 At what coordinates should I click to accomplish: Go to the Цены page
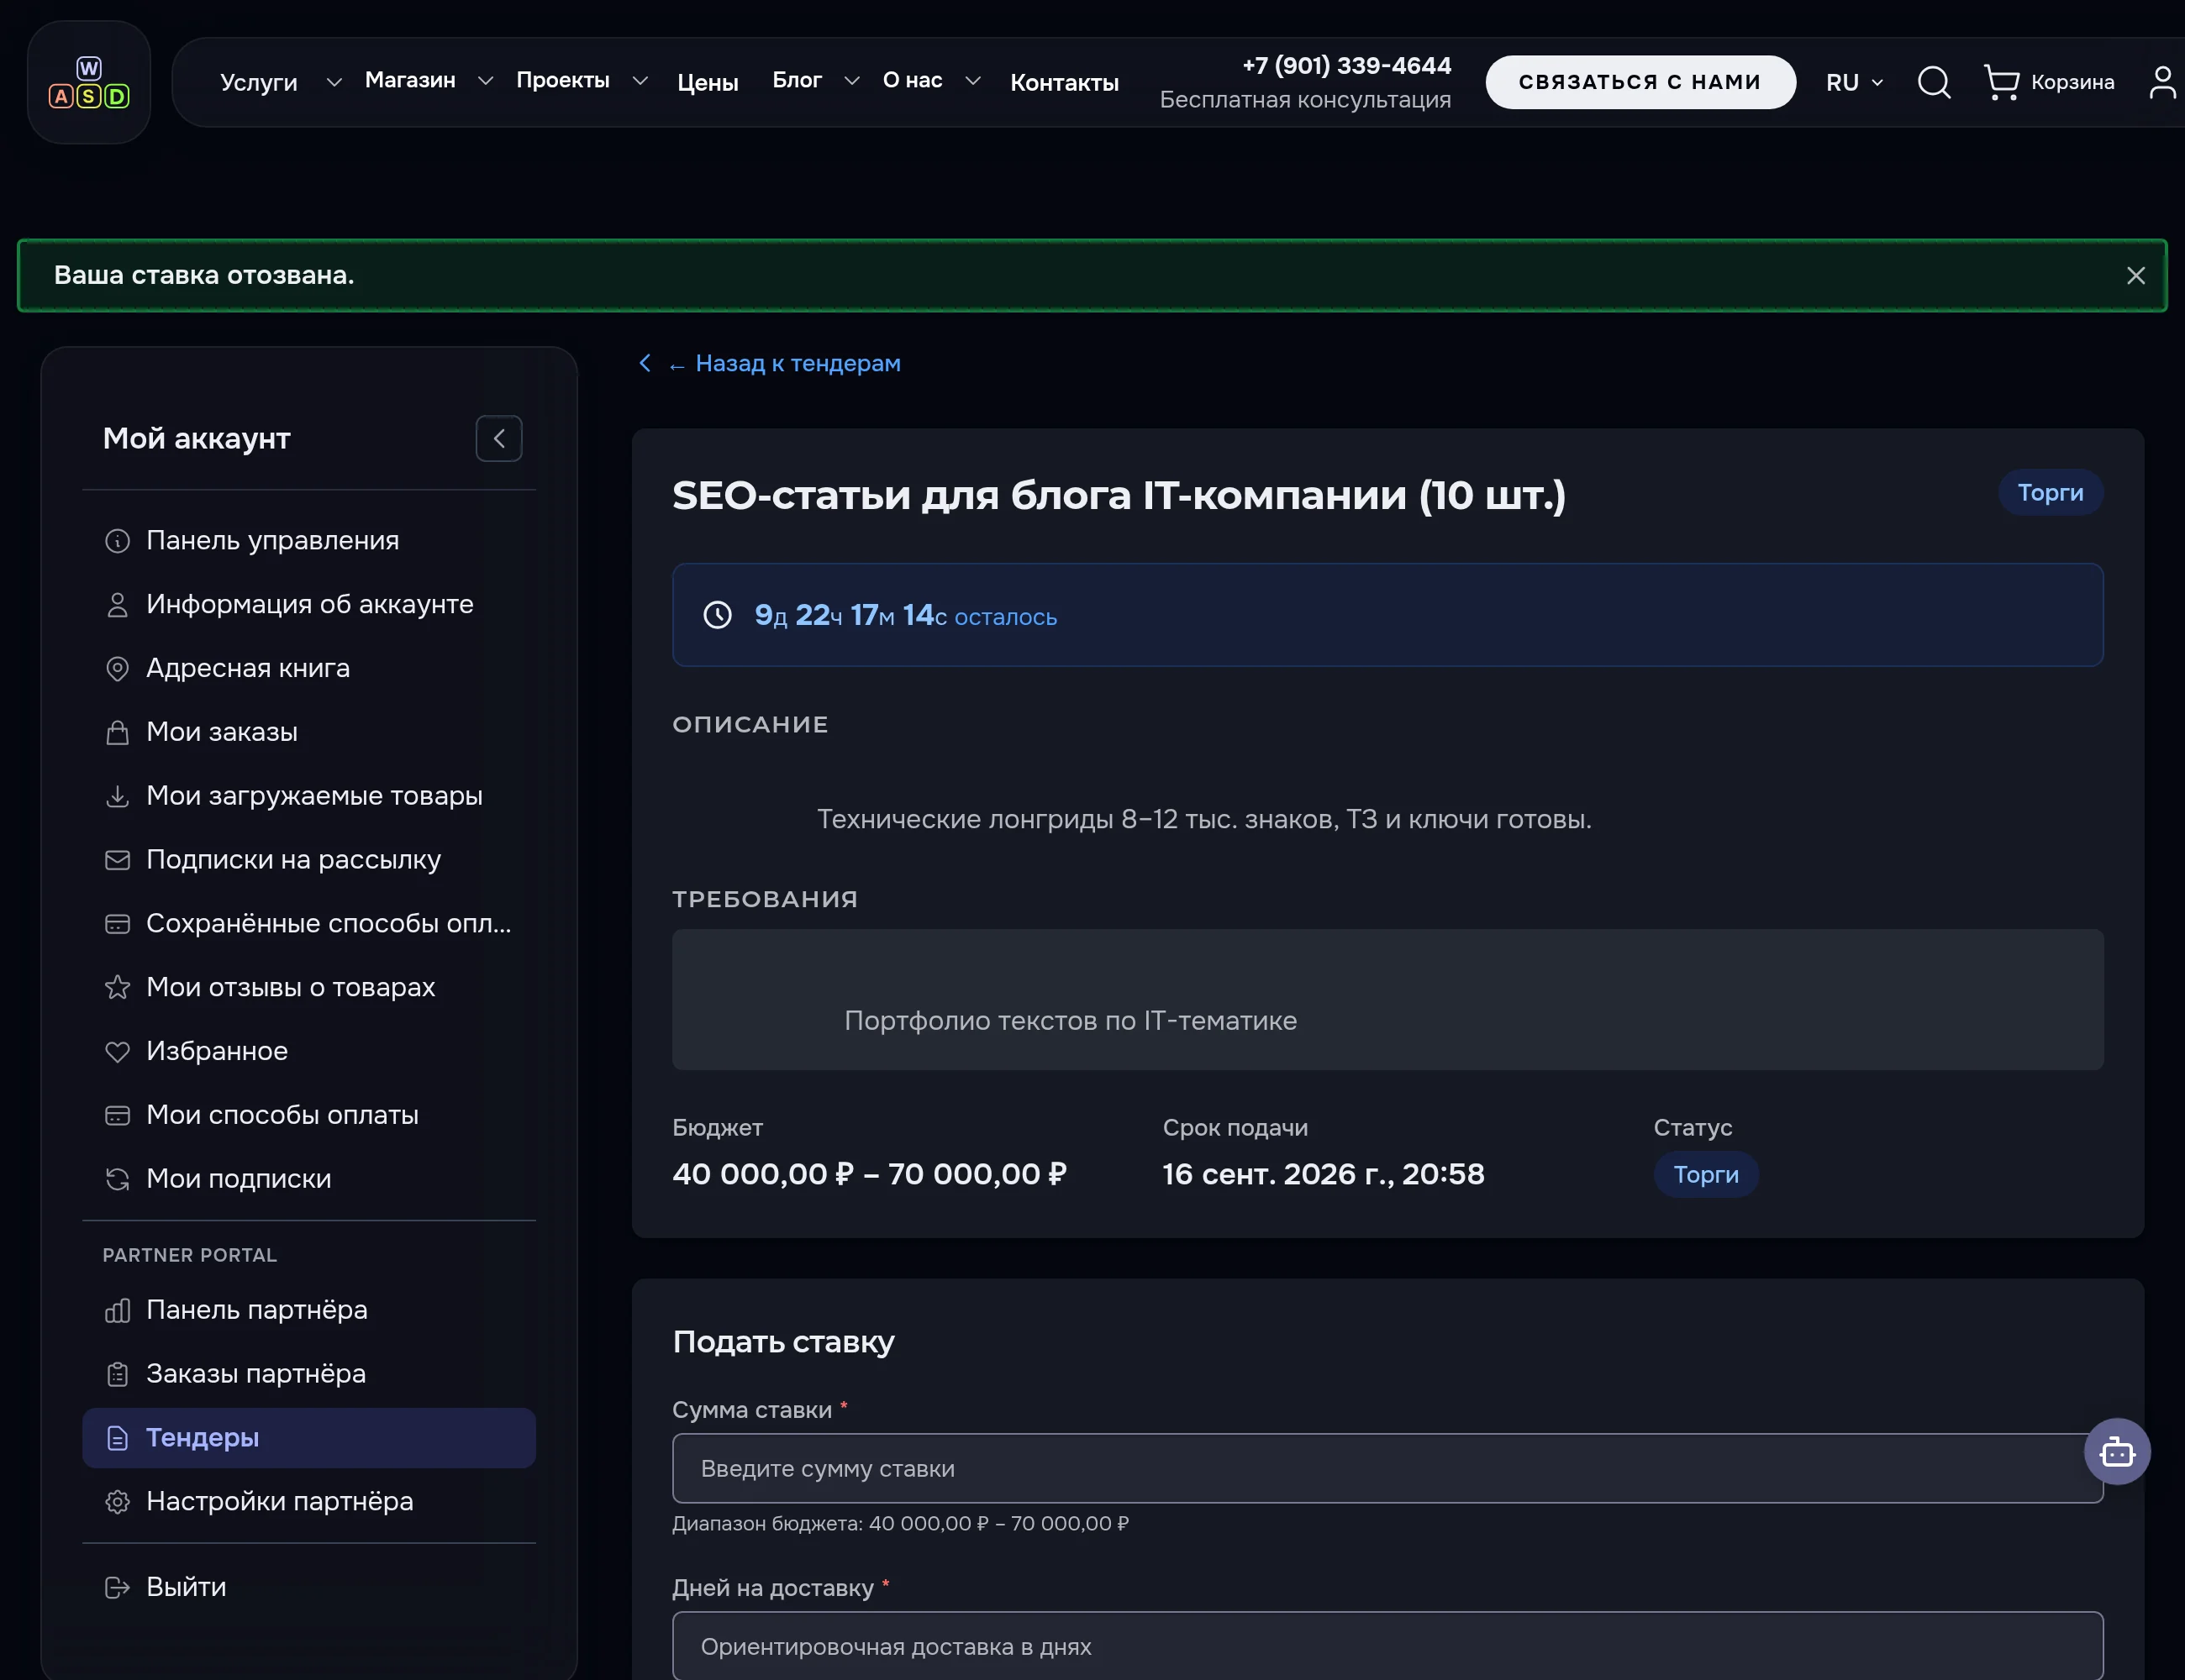point(708,82)
